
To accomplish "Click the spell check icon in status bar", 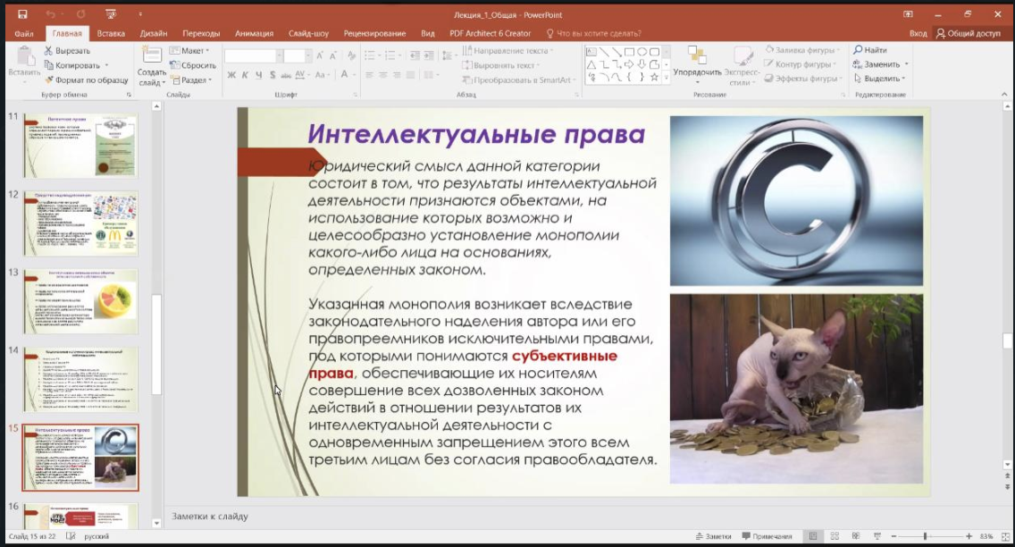I will click(x=71, y=536).
